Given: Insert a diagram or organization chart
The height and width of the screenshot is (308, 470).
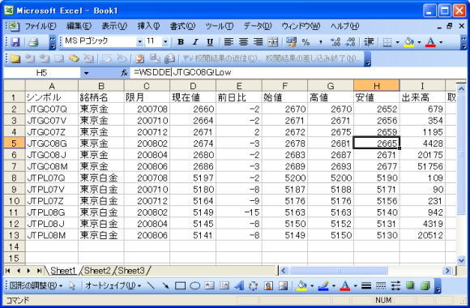Looking at the screenshot, I should coord(254,286).
